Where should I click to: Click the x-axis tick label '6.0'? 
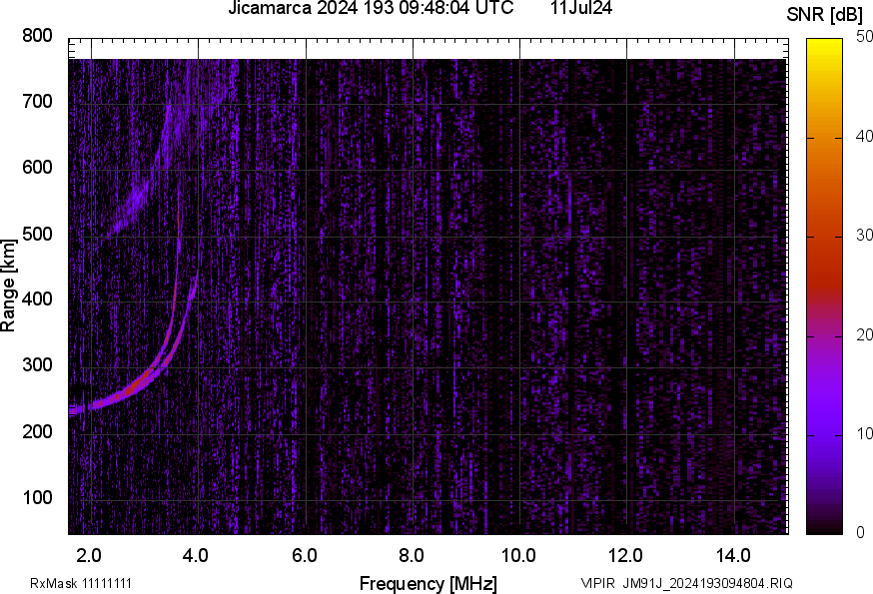(x=304, y=556)
